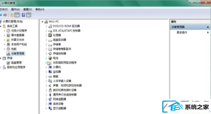Click the 设备管理器 header in actions pane
Viewport: 211px width, 114px height.
(x=190, y=27)
